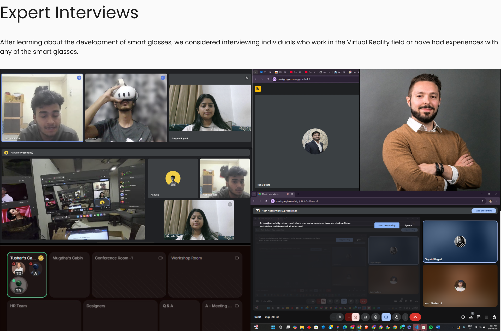Show people panel in Meet
Viewport: 501px width, 331px height.
[471, 317]
